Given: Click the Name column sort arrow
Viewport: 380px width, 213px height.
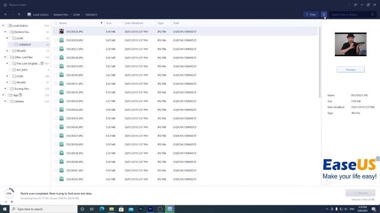Looking at the screenshot, I should 102,23.
